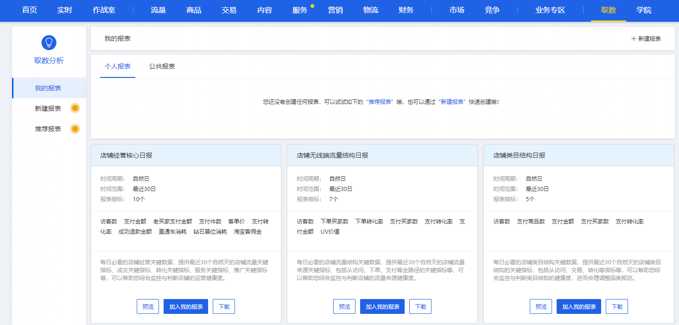679x325 pixels.
Task: Click the 淘宝客佣金 indicator text
Action: pos(247,232)
